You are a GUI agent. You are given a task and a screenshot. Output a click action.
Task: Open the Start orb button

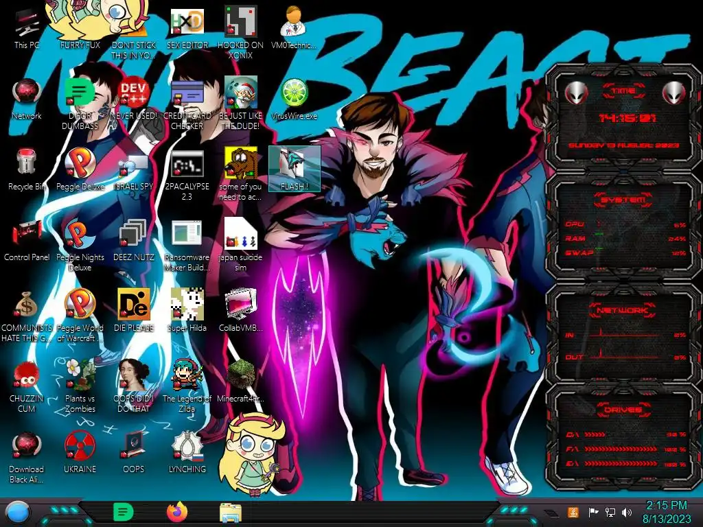tap(17, 513)
